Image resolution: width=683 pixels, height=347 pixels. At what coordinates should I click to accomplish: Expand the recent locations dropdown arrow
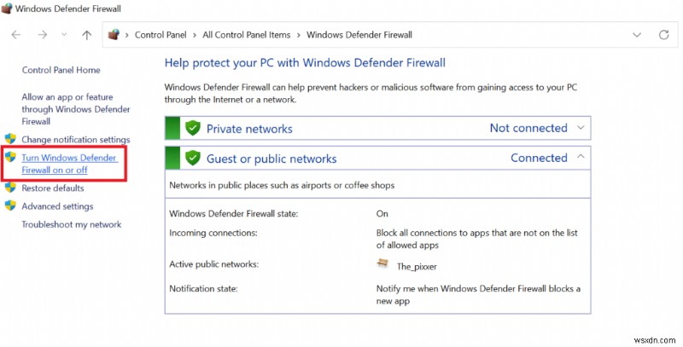[63, 36]
